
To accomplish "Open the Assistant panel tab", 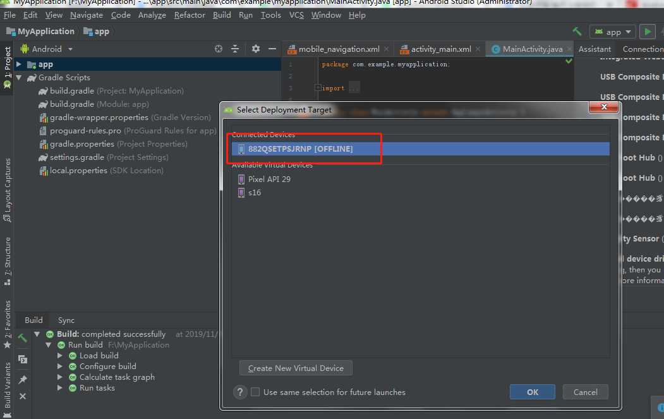I will tap(595, 49).
